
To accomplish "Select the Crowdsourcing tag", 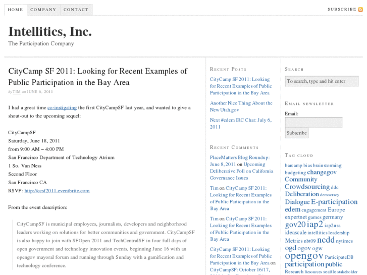I will [x=307, y=187].
